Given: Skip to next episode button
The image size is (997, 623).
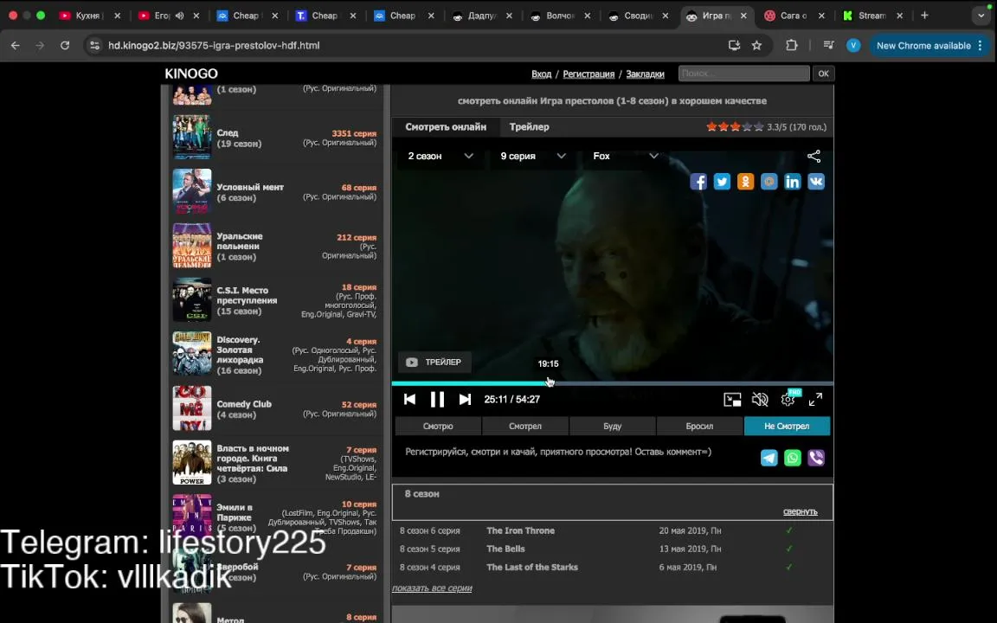Looking at the screenshot, I should click(x=465, y=399).
